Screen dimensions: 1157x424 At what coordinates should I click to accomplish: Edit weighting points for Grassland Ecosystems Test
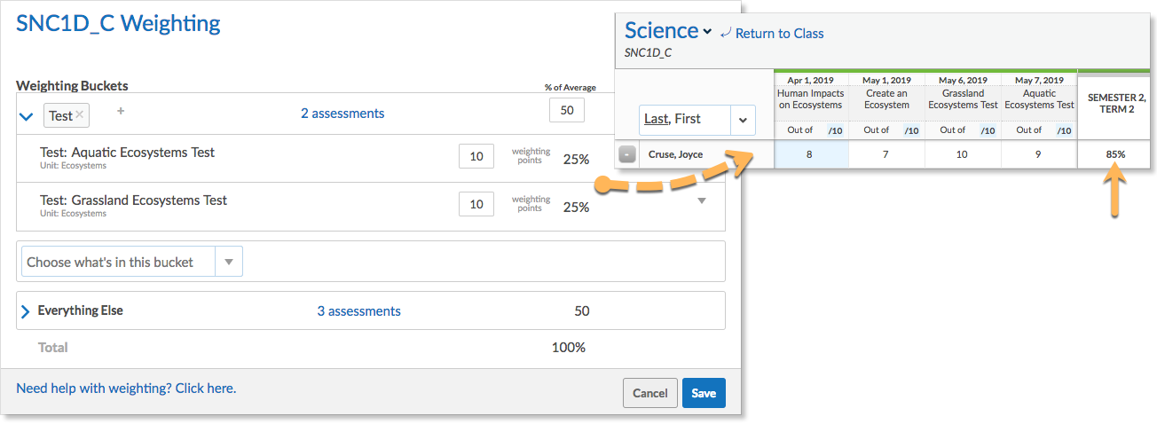tap(476, 204)
